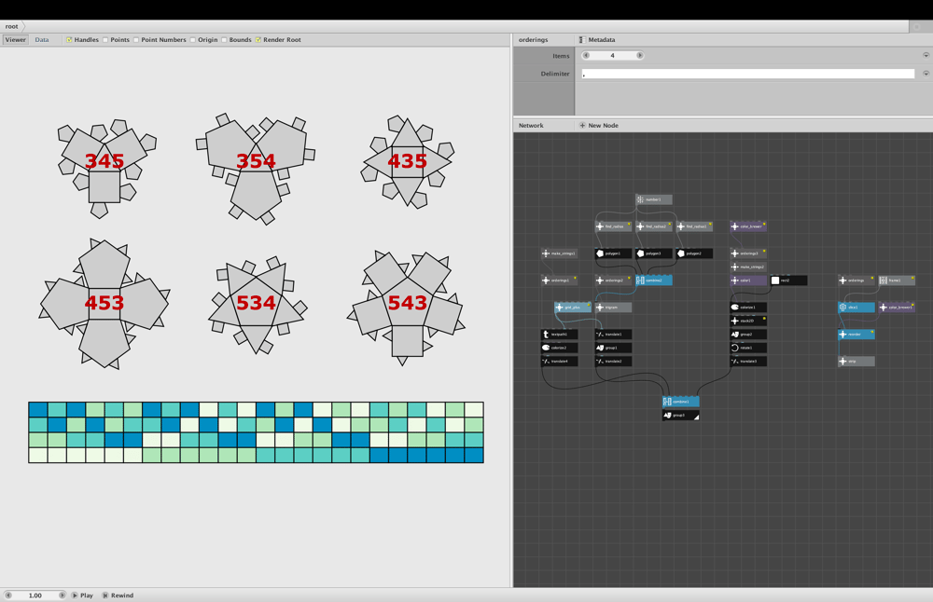Viewport: 933px width, 602px height.
Task: Enable the Point Numbers checkbox
Action: (136, 40)
